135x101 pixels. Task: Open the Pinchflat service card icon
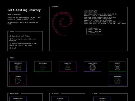pos(18,68)
